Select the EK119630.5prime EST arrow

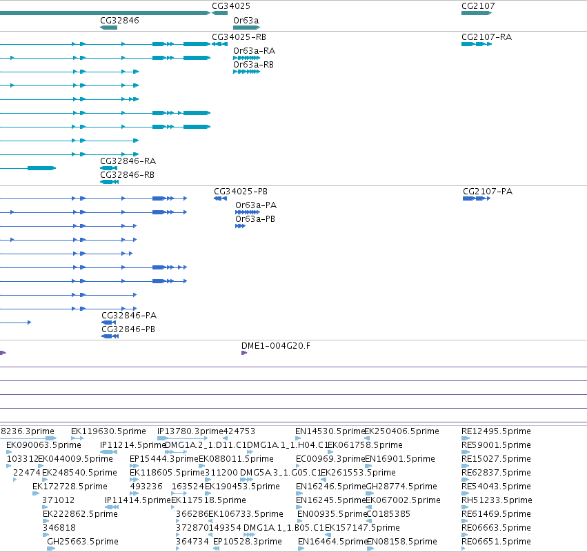(77, 438)
